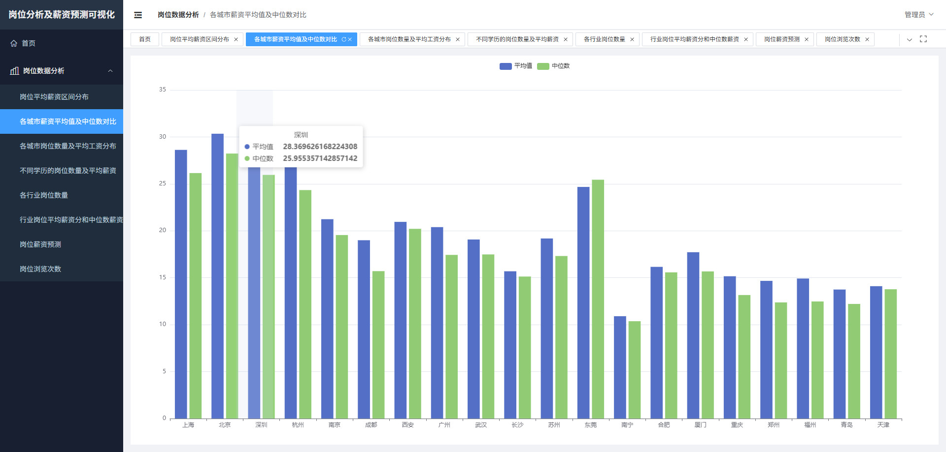Collapse the 岗位数据分析 sidebar group chevron
The image size is (946, 452).
click(110, 71)
